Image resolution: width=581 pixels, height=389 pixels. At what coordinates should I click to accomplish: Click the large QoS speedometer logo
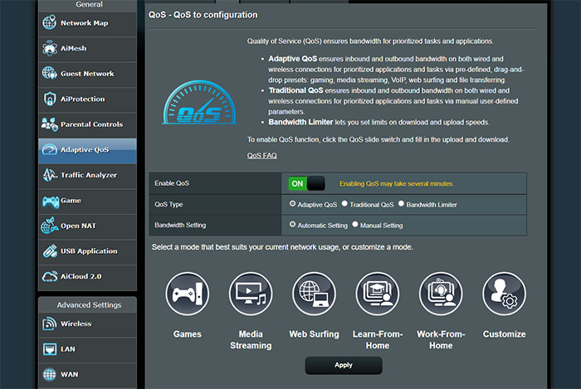(199, 102)
